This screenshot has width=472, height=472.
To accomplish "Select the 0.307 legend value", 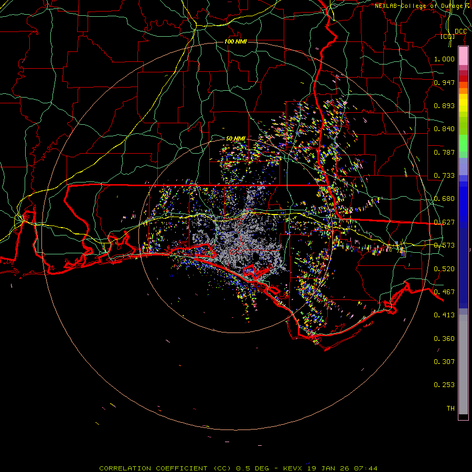I will 444,362.
